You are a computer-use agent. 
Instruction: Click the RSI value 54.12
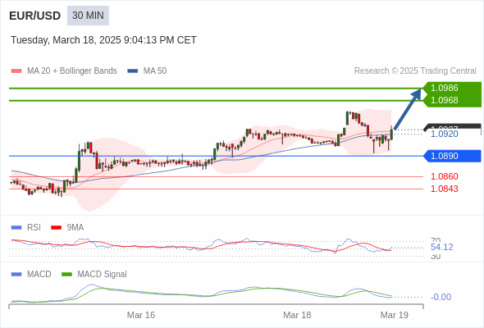[441, 247]
